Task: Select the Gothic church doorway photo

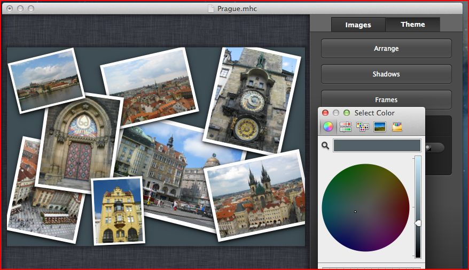Action: point(79,142)
